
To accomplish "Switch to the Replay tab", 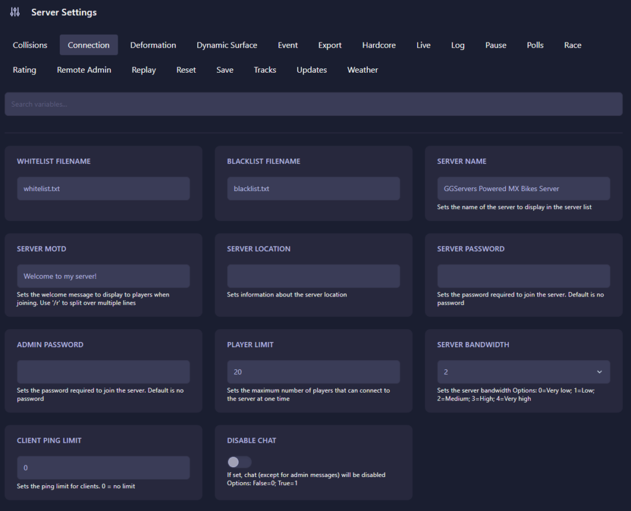I will 144,70.
